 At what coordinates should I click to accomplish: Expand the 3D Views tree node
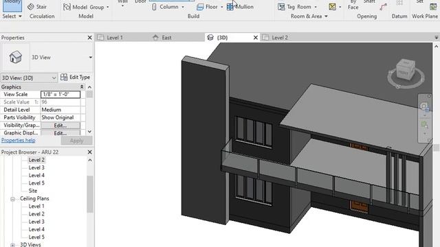12,245
